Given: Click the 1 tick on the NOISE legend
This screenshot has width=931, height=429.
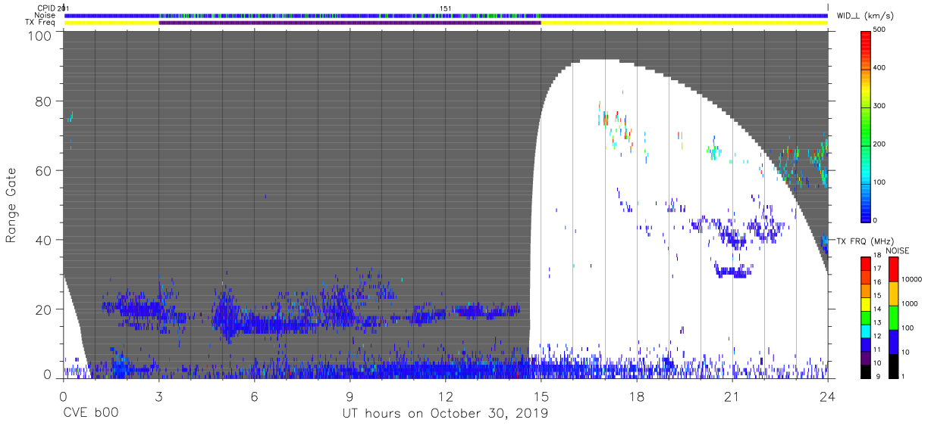Looking at the screenshot, I should (x=903, y=376).
